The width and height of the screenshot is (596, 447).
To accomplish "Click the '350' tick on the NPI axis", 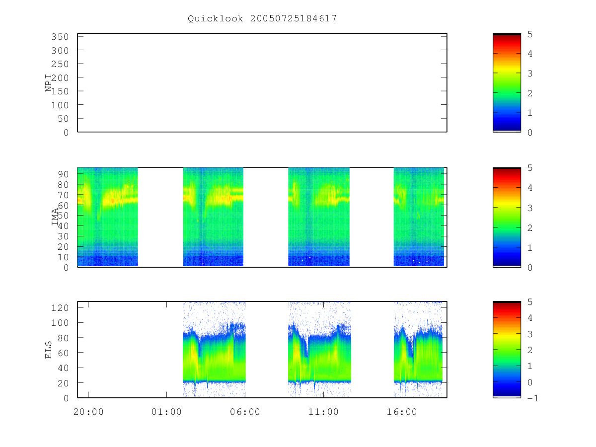I will click(61, 37).
